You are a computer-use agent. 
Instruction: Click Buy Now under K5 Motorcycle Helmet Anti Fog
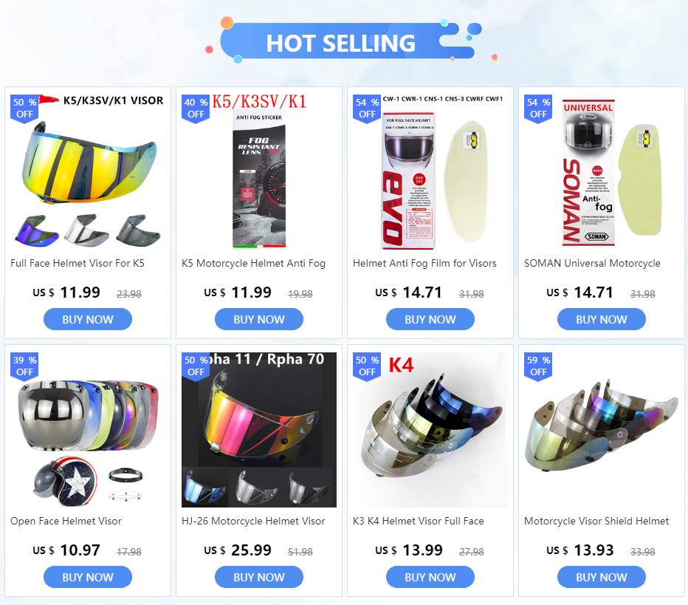point(259,319)
